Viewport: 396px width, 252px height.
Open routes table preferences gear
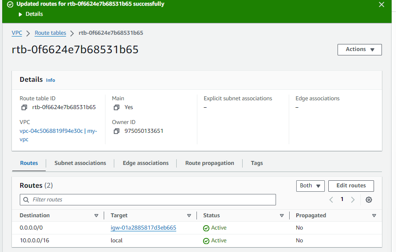[x=369, y=200]
